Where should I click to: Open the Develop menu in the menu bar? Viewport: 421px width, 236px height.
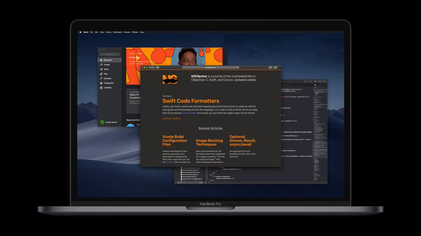click(x=127, y=32)
